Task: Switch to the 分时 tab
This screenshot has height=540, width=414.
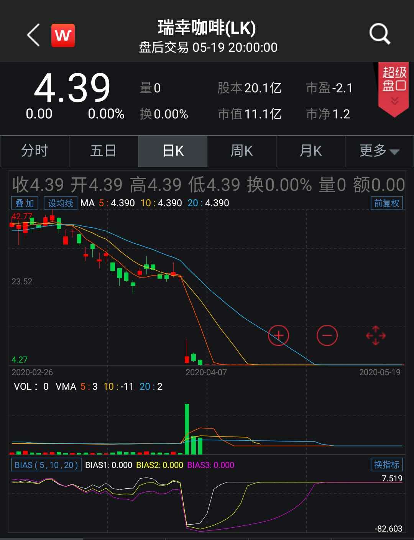Action: 34,151
